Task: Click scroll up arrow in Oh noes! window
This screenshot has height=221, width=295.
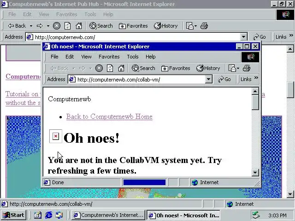Action: click(x=255, y=91)
